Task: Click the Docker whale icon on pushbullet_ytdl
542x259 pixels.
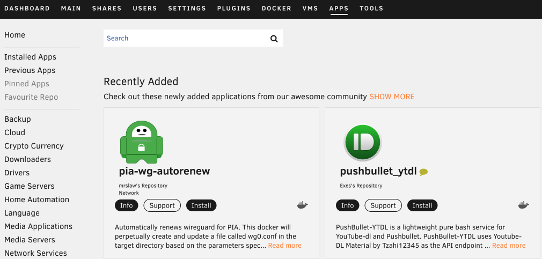Action: tap(523, 205)
